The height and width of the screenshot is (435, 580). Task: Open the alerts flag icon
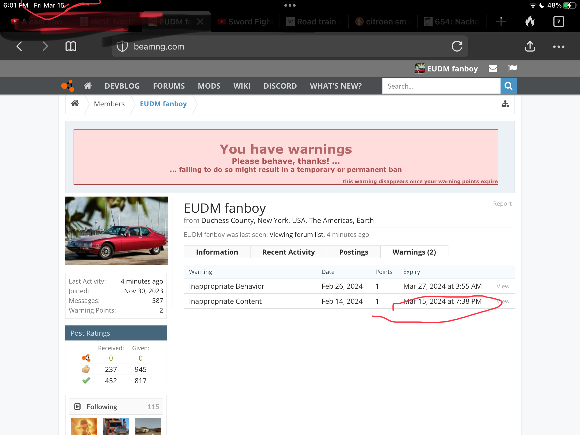pyautogui.click(x=512, y=68)
